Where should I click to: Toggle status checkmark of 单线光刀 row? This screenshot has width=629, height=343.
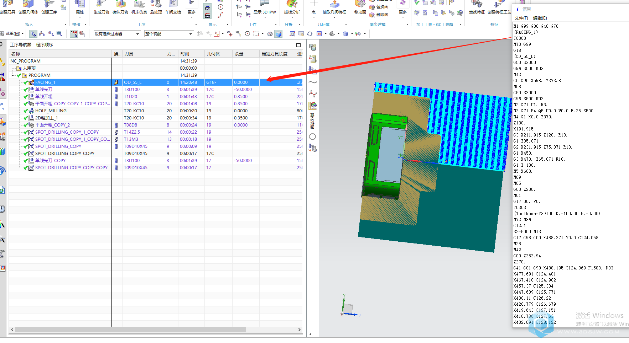pyautogui.click(x=26, y=90)
